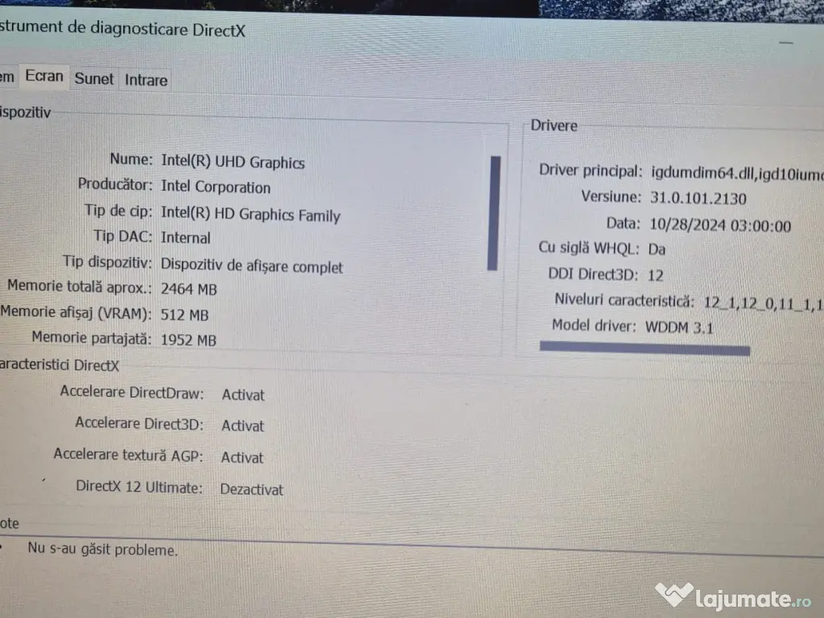The width and height of the screenshot is (824, 618).
Task: Switch to the Sunet tab
Action: (93, 79)
